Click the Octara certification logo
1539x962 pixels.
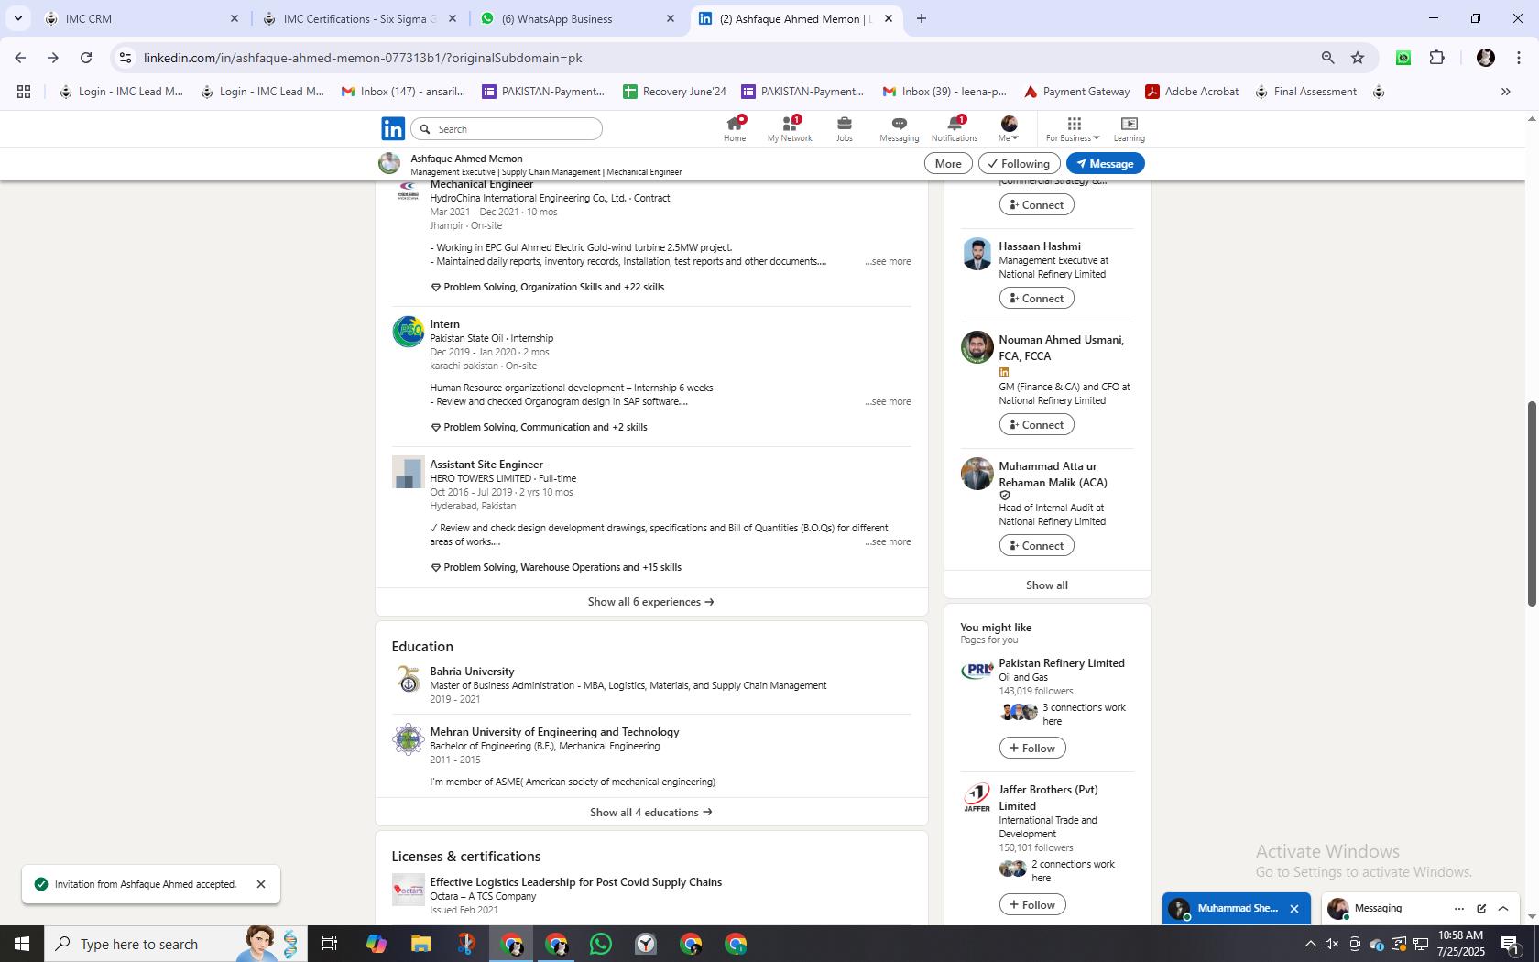click(x=408, y=890)
